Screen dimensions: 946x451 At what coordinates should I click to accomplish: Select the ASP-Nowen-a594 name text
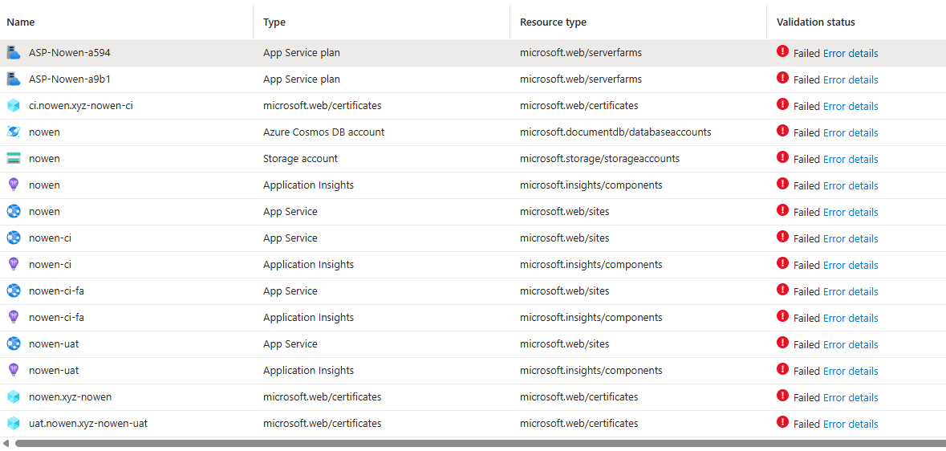[69, 52]
